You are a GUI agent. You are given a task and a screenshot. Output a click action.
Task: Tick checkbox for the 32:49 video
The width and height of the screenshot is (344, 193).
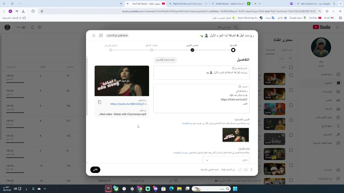[x=291, y=150]
